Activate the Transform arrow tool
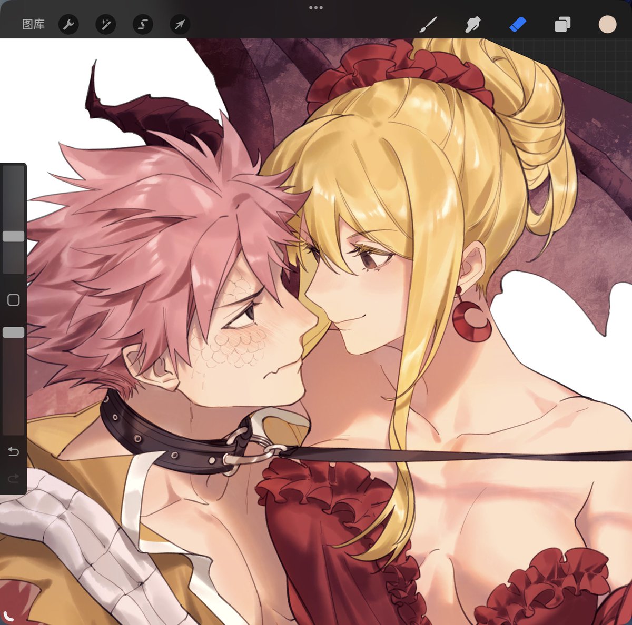This screenshot has height=625, width=632. pyautogui.click(x=180, y=24)
